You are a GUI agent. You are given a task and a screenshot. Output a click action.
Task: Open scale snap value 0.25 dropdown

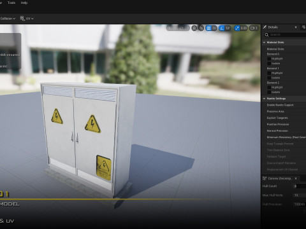tap(244, 28)
